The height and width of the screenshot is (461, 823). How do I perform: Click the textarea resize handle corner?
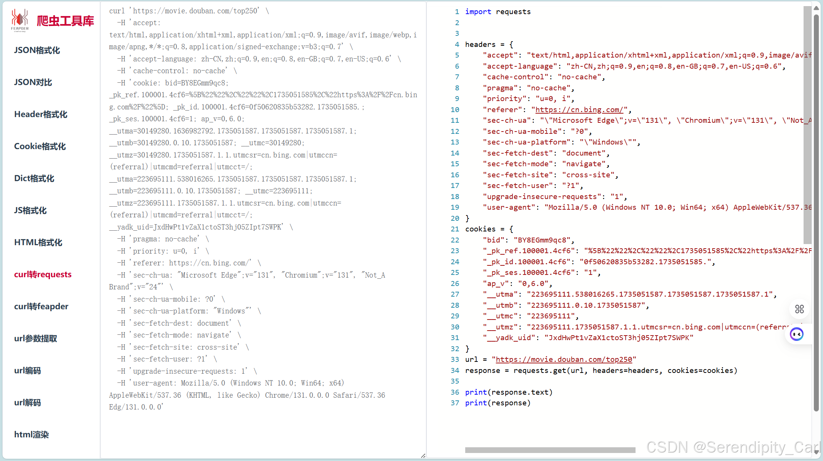[x=423, y=456]
